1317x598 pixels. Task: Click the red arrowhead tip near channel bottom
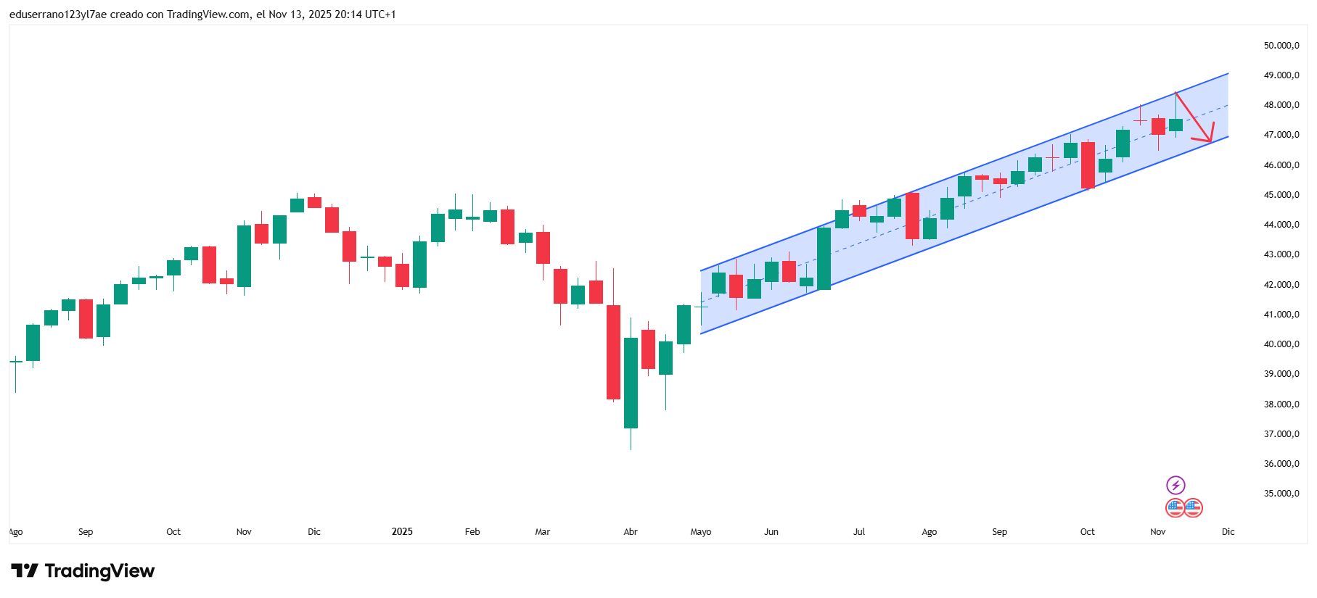click(x=1210, y=141)
